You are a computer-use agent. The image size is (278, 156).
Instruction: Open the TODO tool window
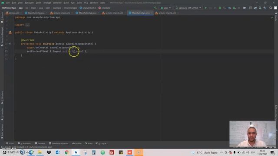[10, 143]
